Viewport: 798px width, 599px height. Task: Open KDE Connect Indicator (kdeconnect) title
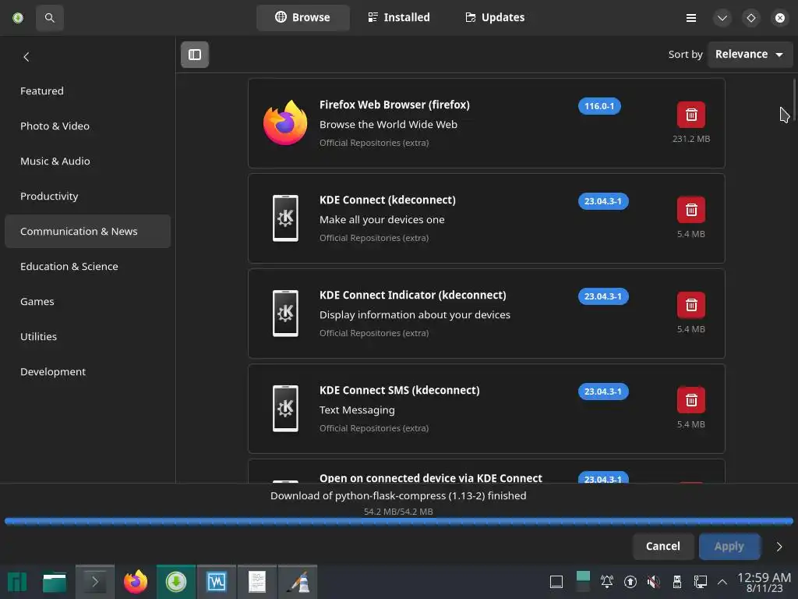click(413, 296)
